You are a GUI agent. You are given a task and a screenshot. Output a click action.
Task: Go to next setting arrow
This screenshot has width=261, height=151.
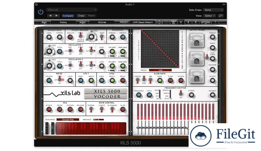click(57, 16)
